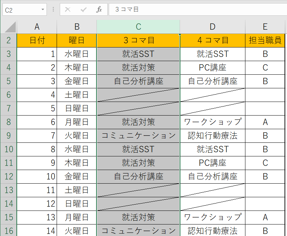Select column D header
The height and width of the screenshot is (236, 287).
(213, 27)
